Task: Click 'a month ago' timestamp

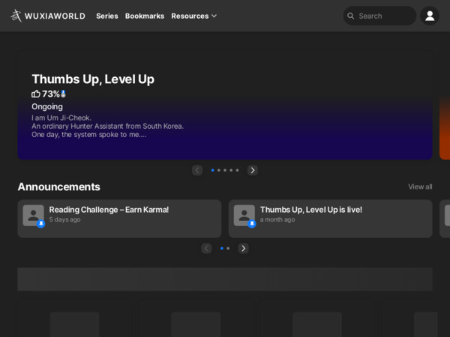Action: (277, 219)
